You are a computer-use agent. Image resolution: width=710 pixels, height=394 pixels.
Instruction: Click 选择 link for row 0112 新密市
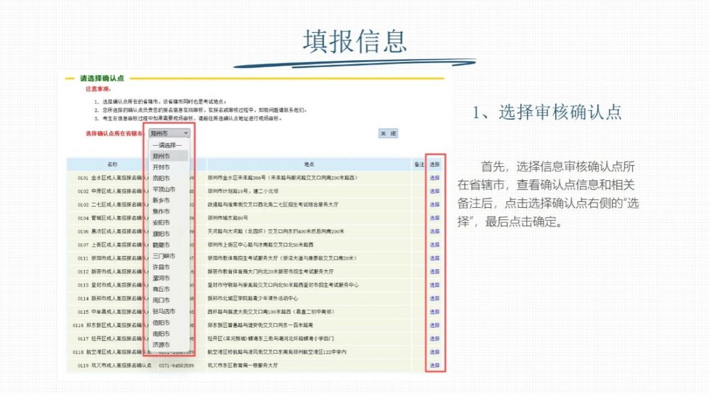[x=435, y=272]
